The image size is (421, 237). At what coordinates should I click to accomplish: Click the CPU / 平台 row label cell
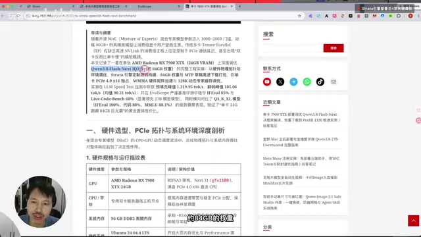97,201
